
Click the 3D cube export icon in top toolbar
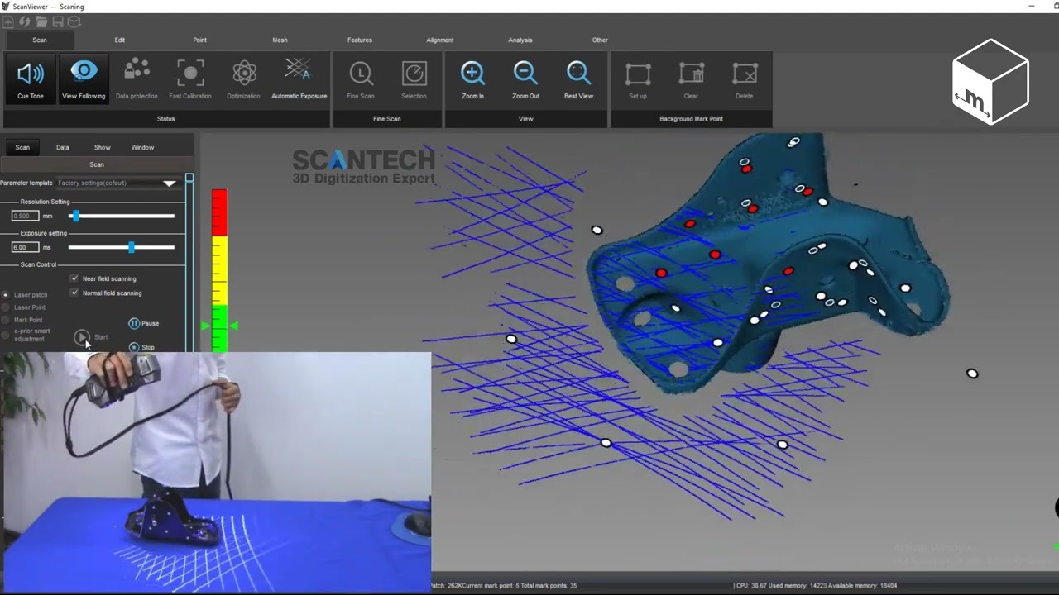click(74, 22)
